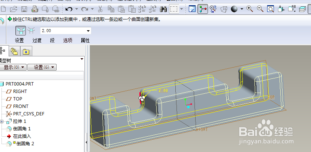Viewport: 311px width, 152px height.
Task: Click the white radius drag handle
Action: point(144,97)
